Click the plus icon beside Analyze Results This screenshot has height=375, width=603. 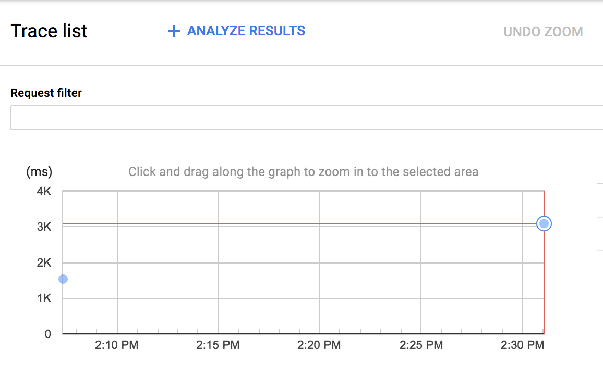click(174, 32)
